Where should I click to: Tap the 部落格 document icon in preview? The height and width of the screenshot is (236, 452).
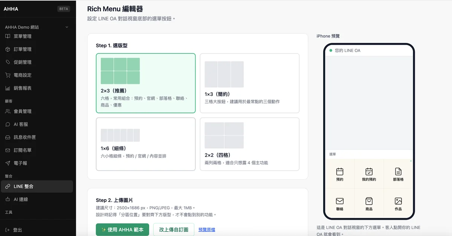coord(398,172)
